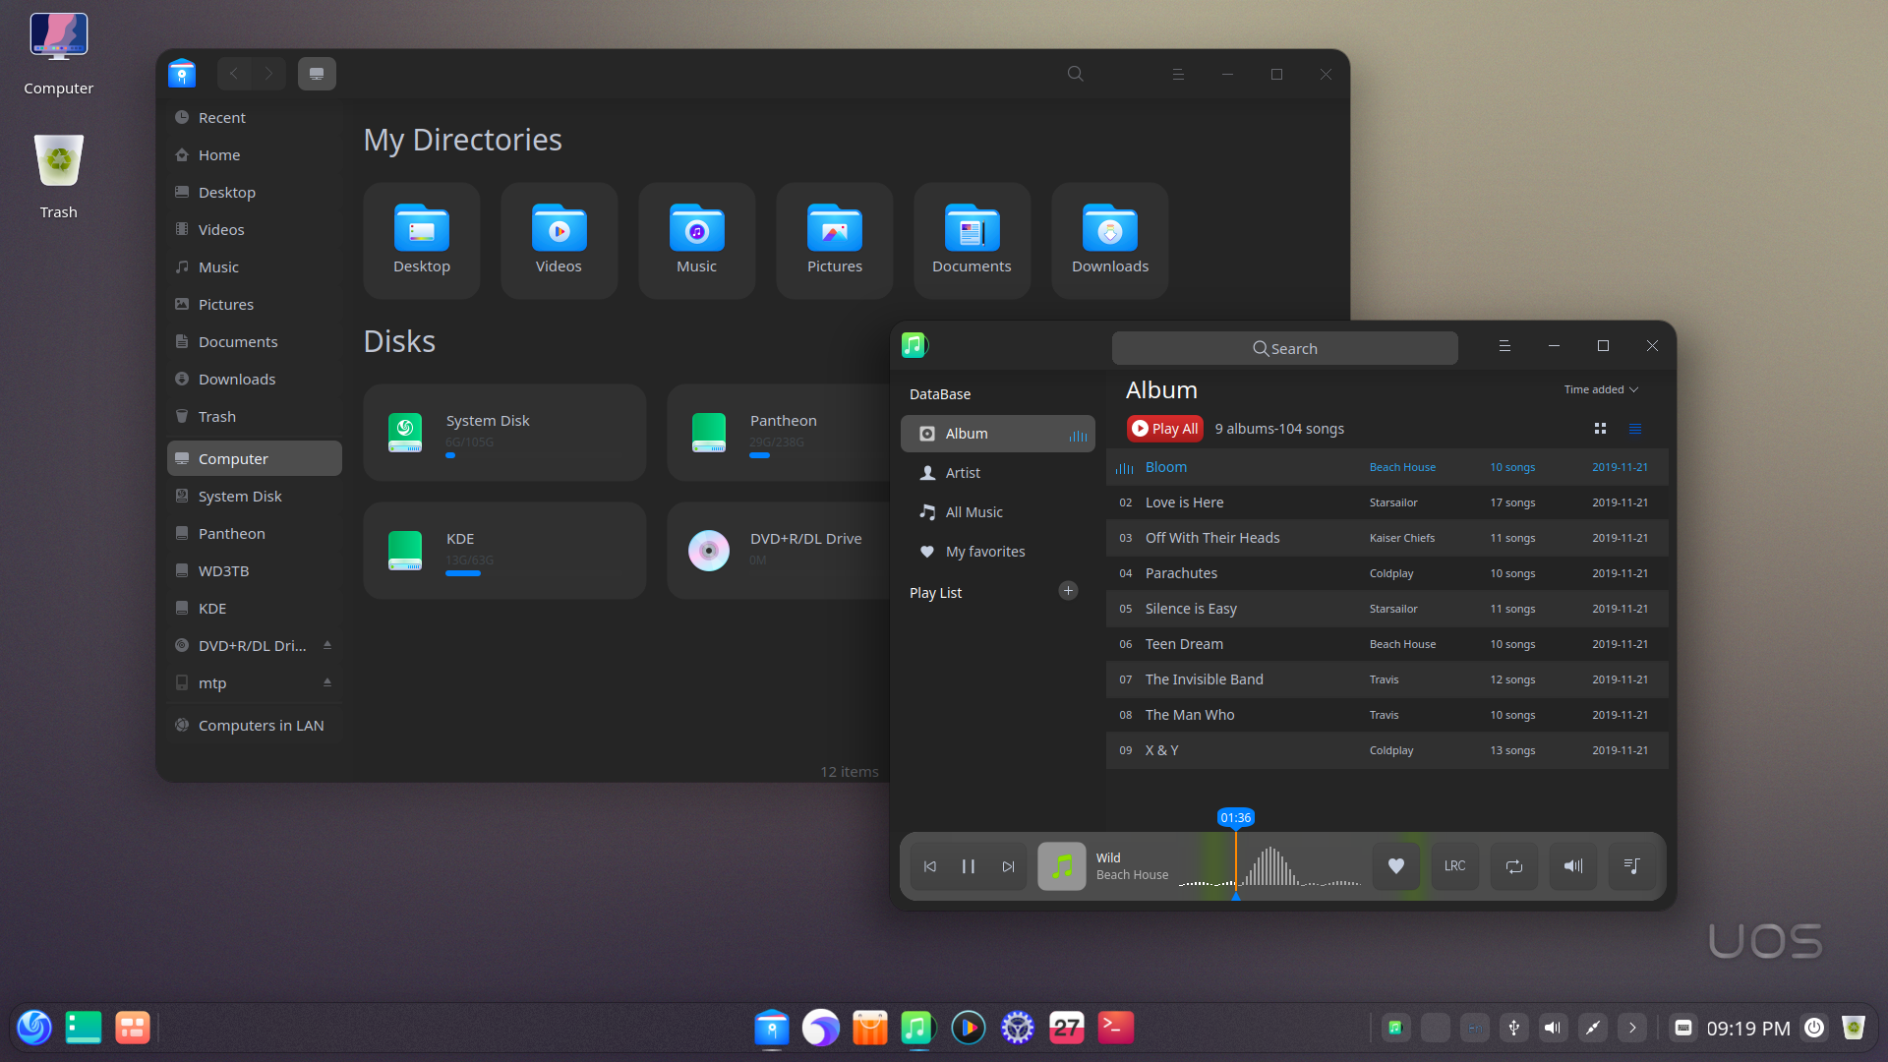This screenshot has width=1888, height=1062.
Task: Select Artist in the music sidebar
Action: [963, 473]
